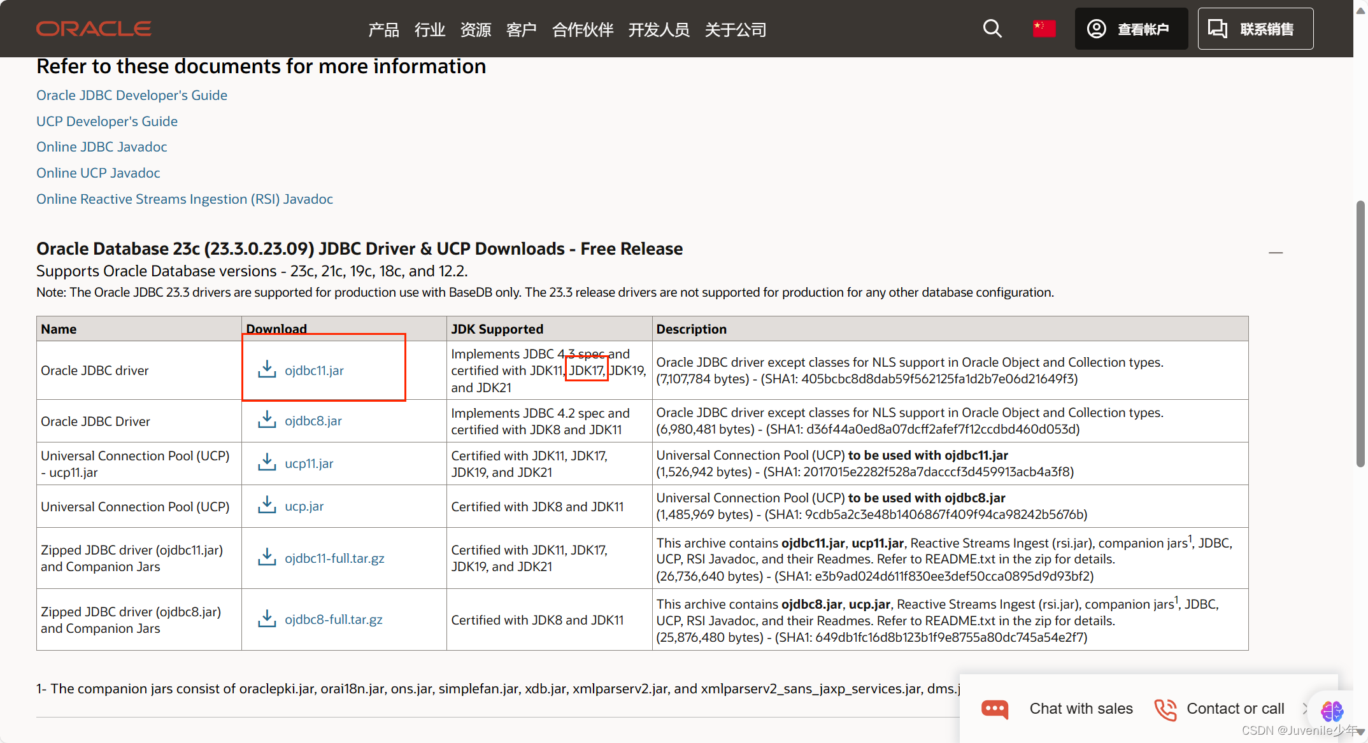The height and width of the screenshot is (743, 1368).
Task: Open the 合作伙伴 menu
Action: click(583, 29)
